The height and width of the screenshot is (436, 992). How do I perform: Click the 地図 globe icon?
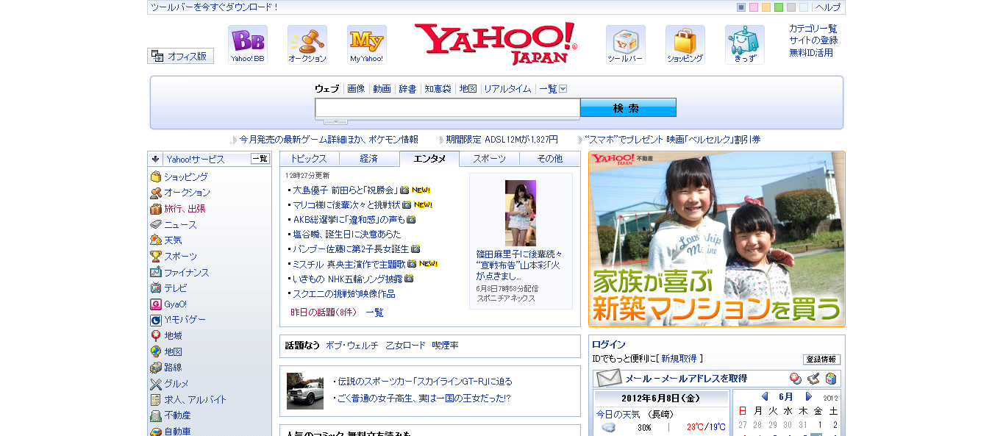pos(156,352)
